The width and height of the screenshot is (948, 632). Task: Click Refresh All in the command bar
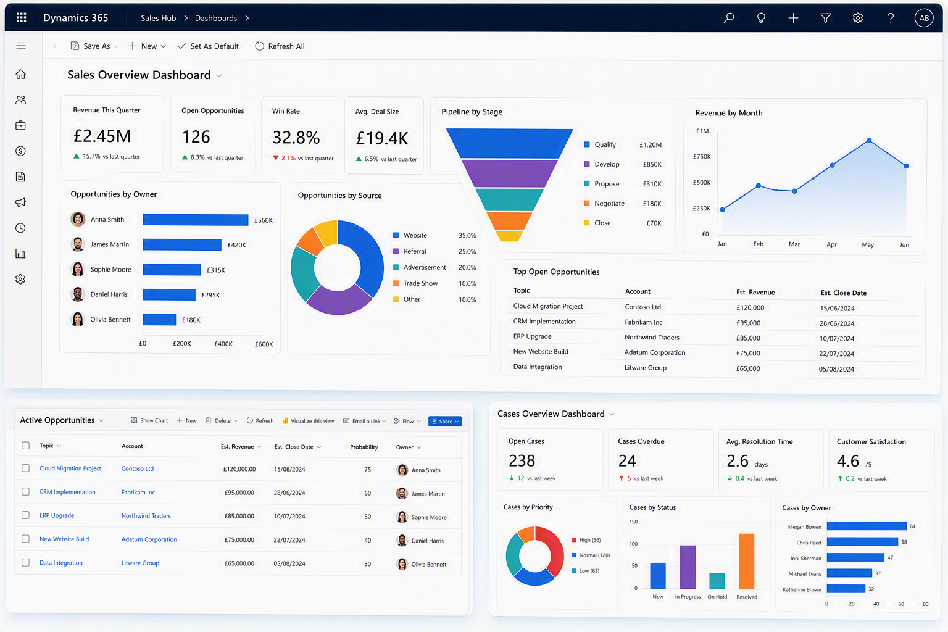[280, 46]
